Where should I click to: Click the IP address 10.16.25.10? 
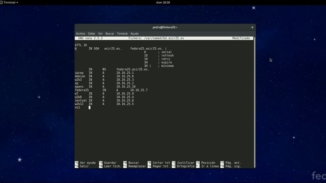[126, 87]
